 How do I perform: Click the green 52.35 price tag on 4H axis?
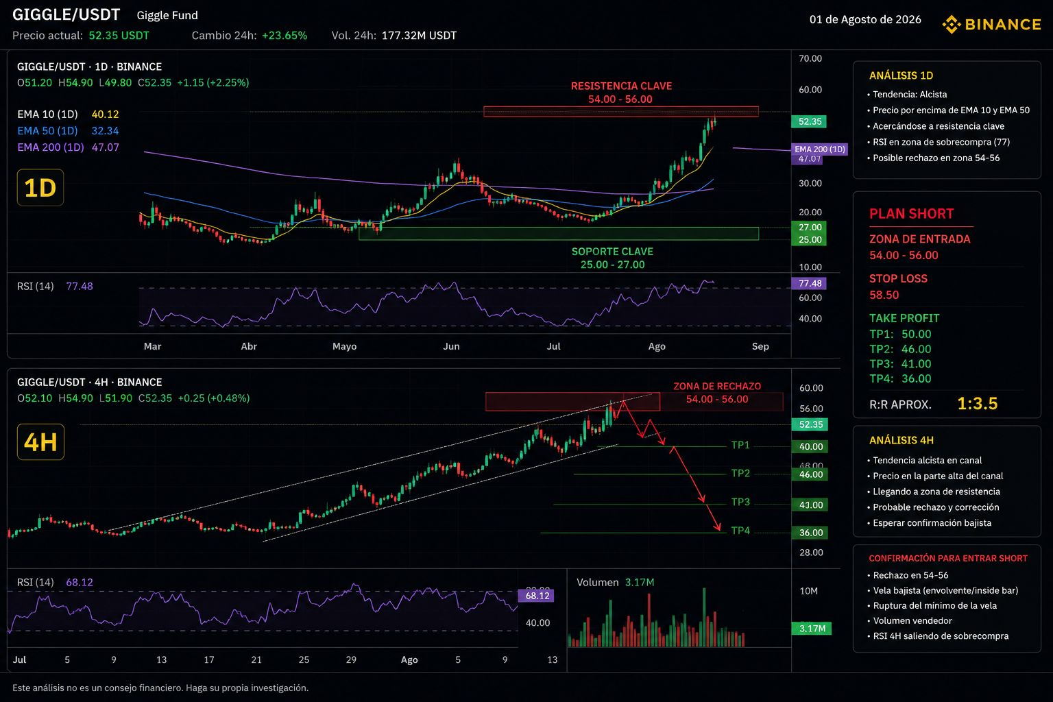tap(810, 424)
